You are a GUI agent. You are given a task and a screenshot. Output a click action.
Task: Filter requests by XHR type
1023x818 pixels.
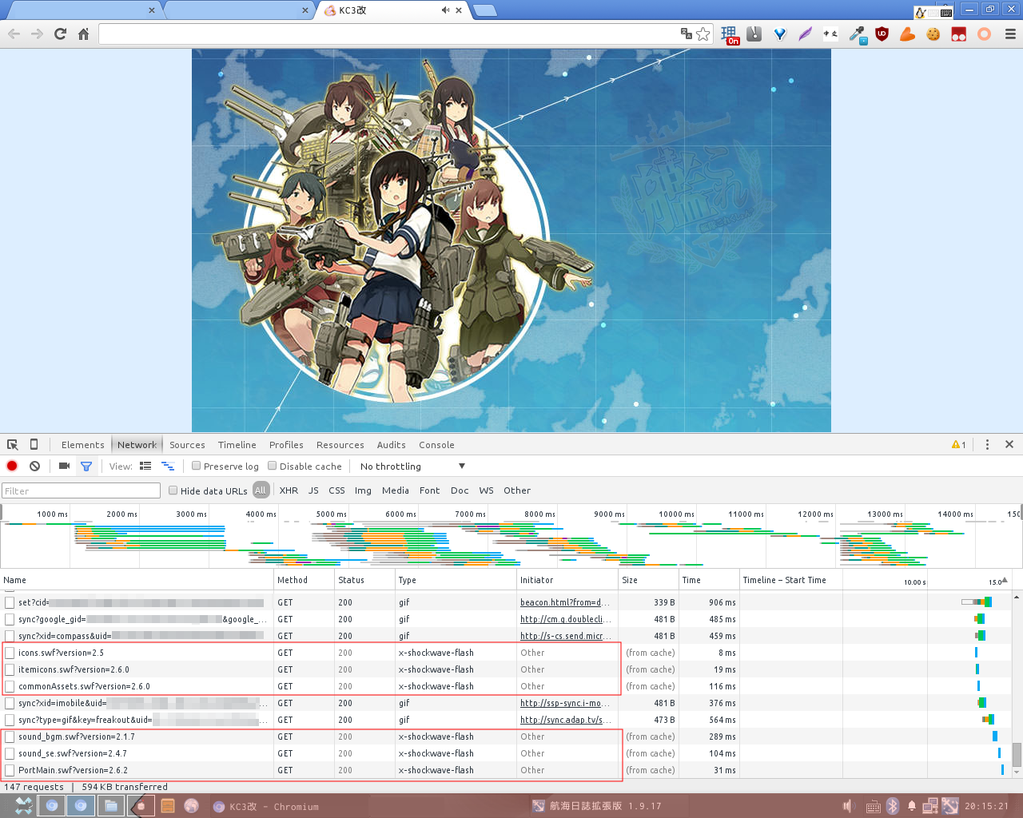(x=289, y=490)
